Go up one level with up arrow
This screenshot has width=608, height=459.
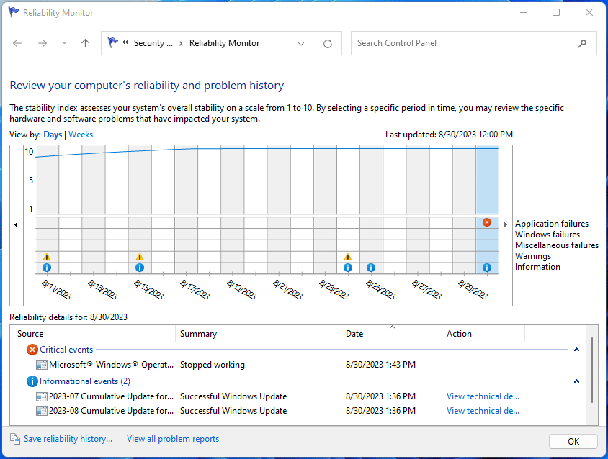(85, 43)
